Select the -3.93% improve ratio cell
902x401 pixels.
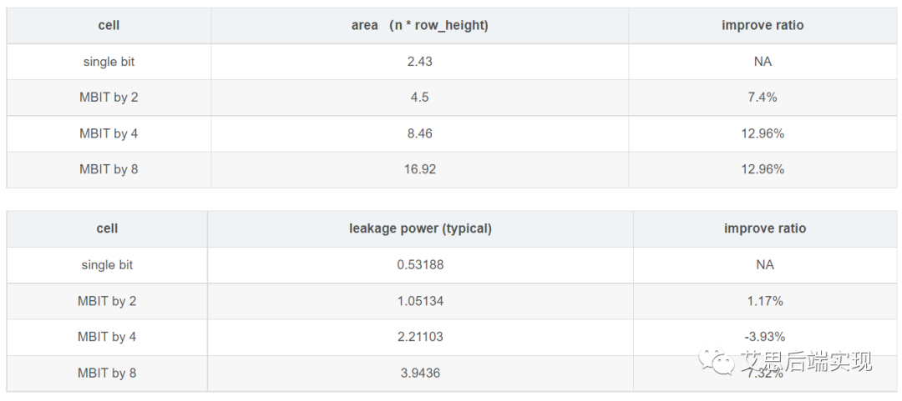point(765,337)
